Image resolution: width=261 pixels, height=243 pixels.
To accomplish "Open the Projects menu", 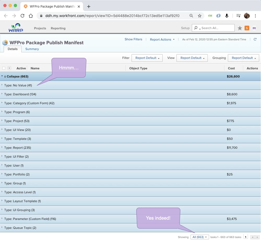I will (x=40, y=28).
